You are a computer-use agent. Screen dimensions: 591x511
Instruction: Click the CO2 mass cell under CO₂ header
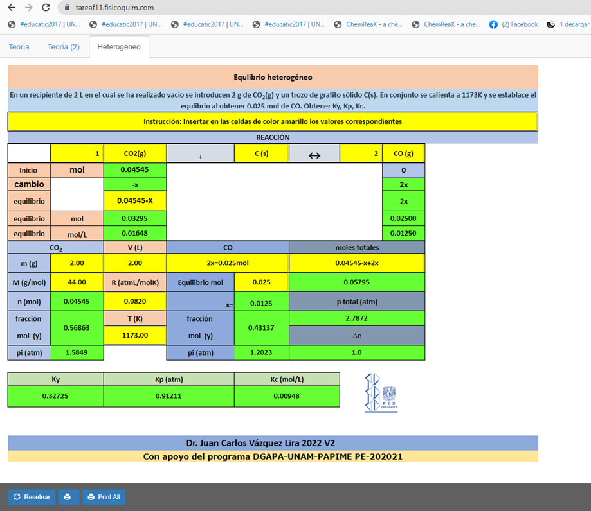coord(77,263)
